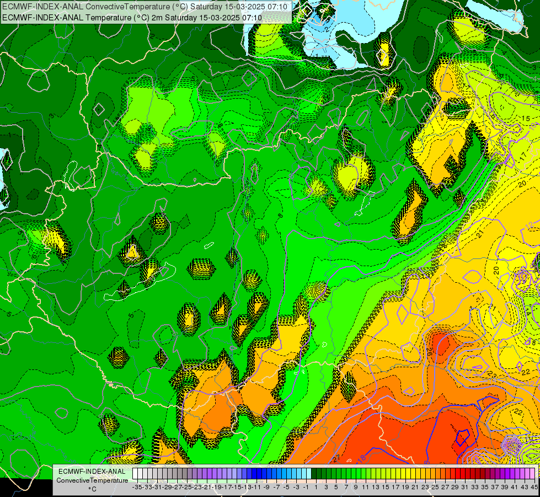Click the °C unit label in the legend
This screenshot has height=497, width=540.
click(x=92, y=489)
